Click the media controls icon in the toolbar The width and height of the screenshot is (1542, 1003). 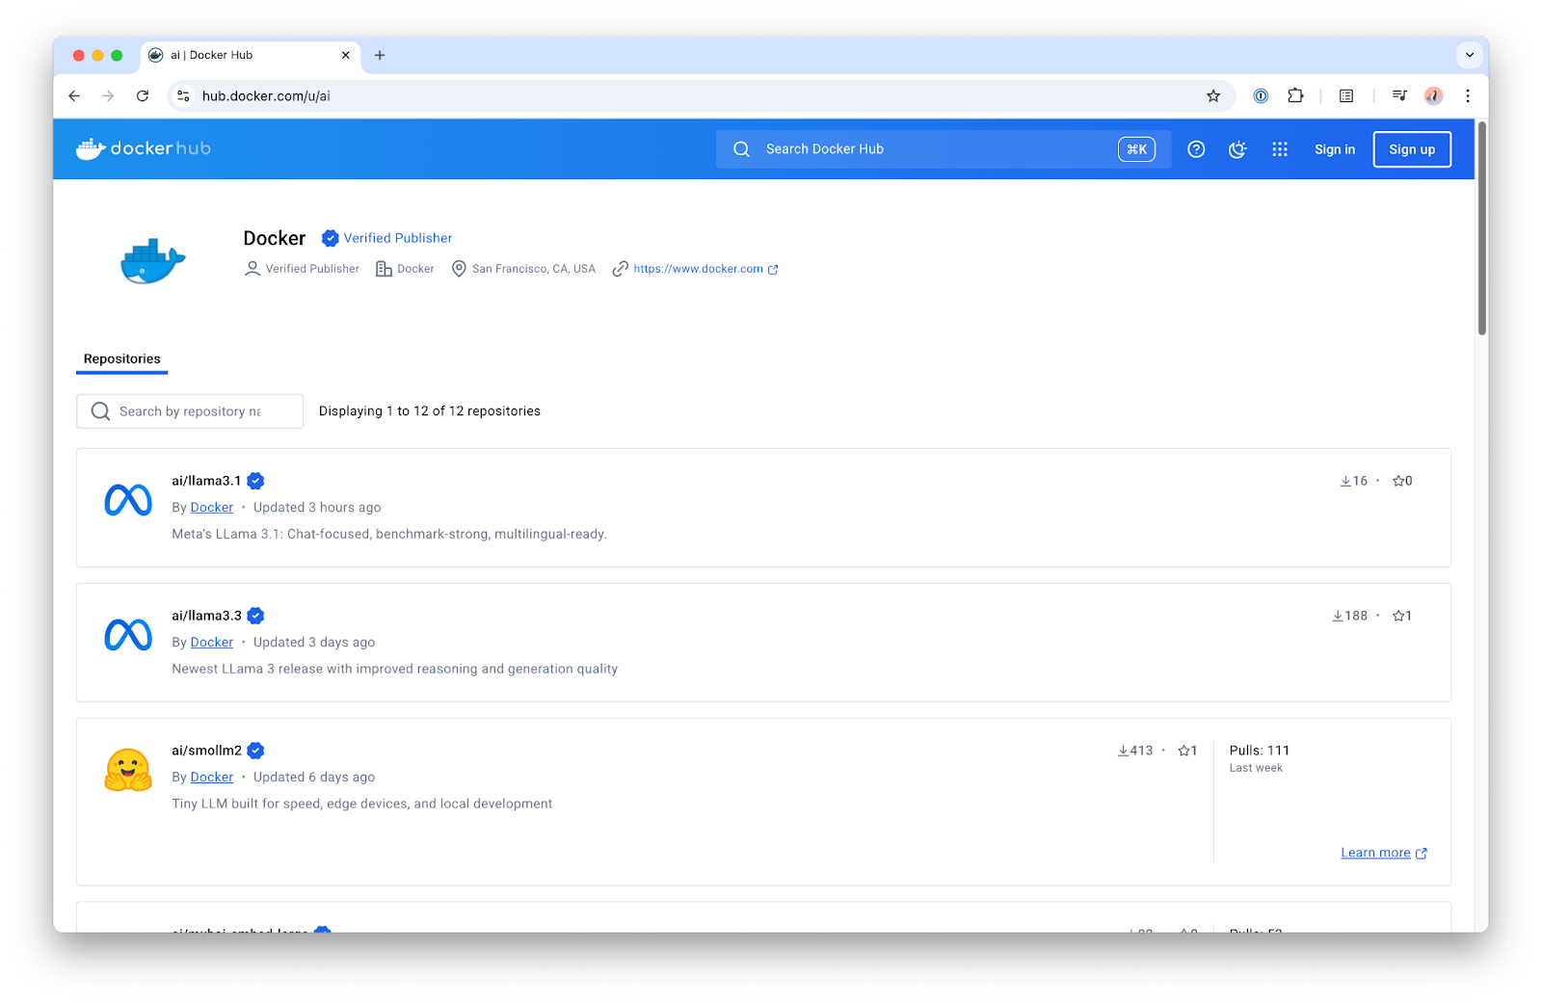coord(1399,95)
